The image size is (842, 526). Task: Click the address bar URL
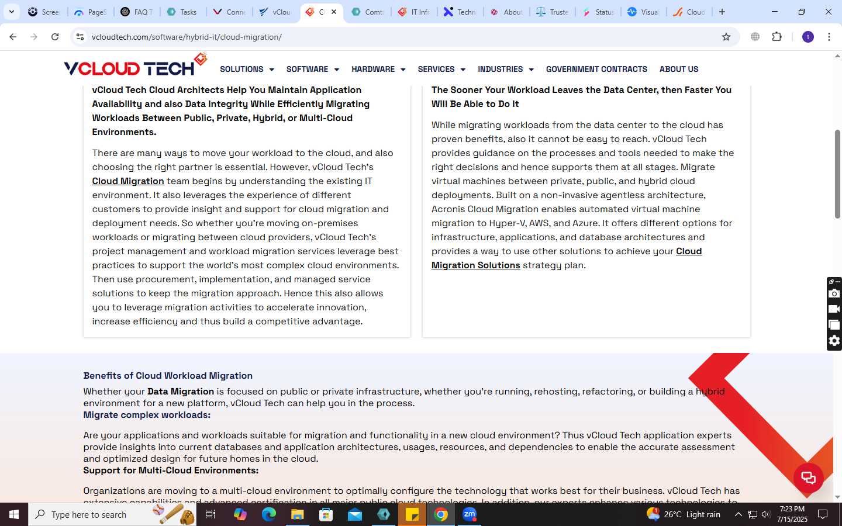point(187,37)
